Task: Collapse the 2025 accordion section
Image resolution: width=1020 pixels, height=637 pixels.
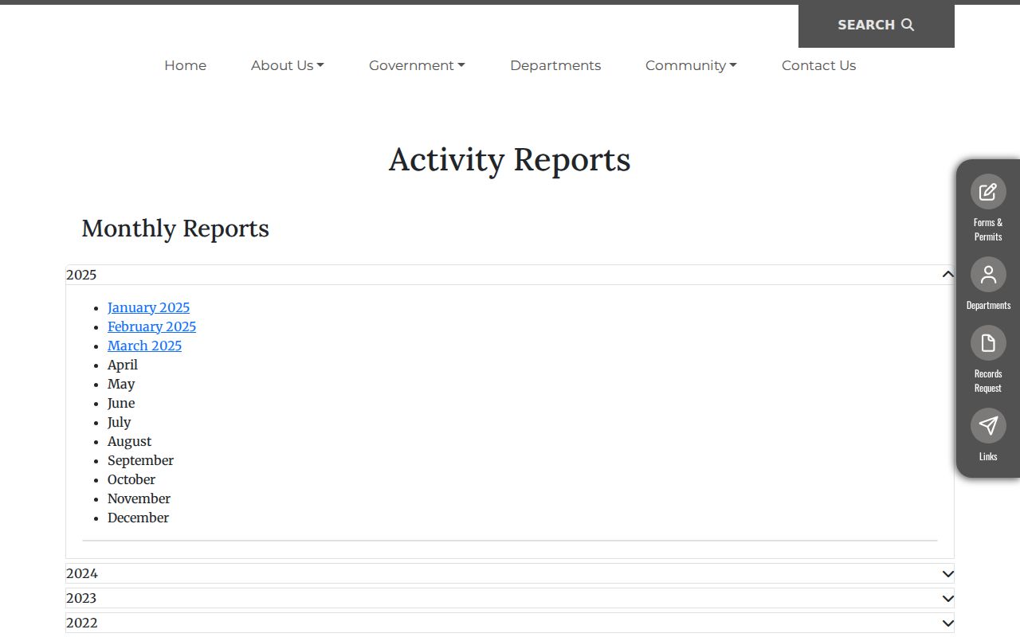Action: (510, 275)
